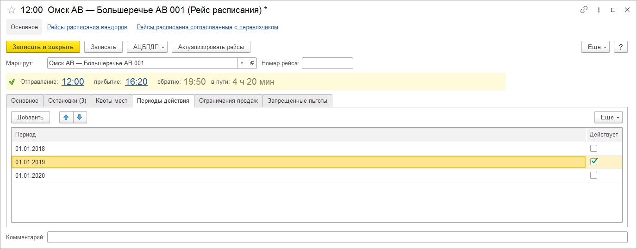Click the departure time 12:00 link
The height and width of the screenshot is (249, 637).
[73, 82]
